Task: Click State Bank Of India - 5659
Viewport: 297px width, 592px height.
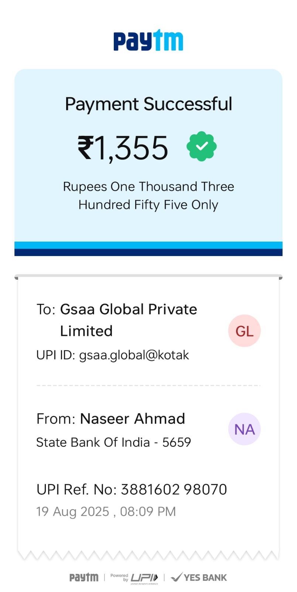Action: 113,442
